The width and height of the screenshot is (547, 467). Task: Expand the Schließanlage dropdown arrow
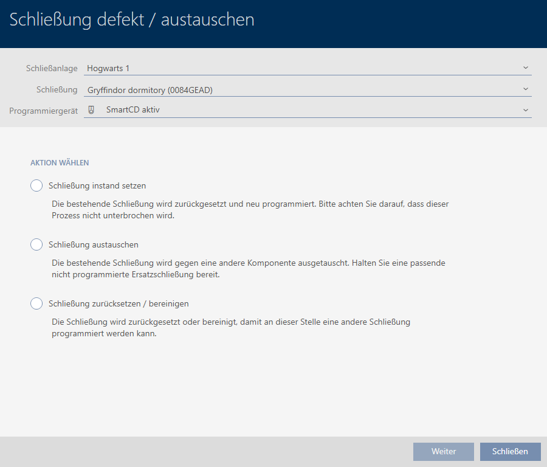pos(526,67)
